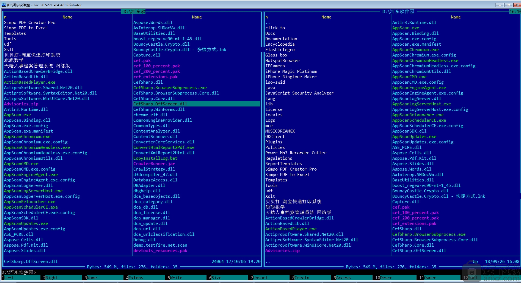Image resolution: width=521 pixels, height=283 pixels.
Task: Select the ReportTemplates folder
Action: tap(284, 163)
